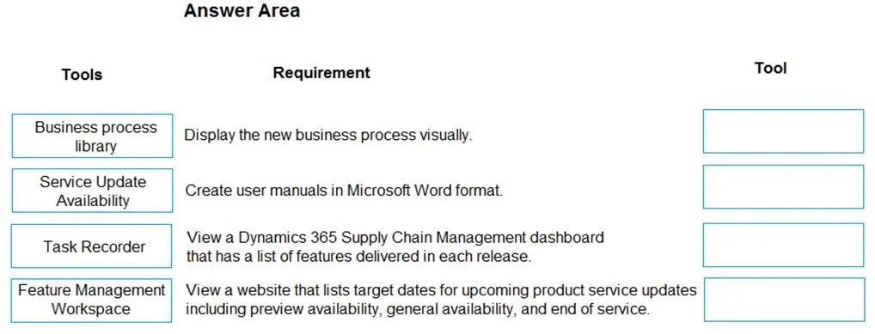This screenshot has width=875, height=334.
Task: Click the Tools column header
Action: (x=82, y=74)
